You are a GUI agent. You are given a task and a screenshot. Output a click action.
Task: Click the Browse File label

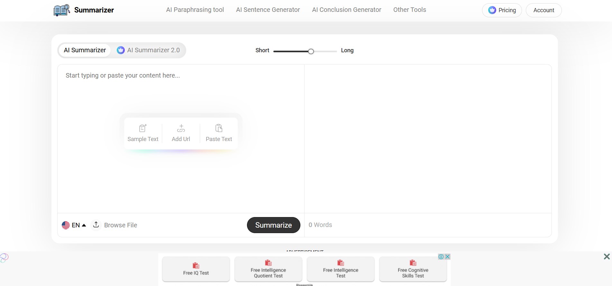click(x=121, y=225)
